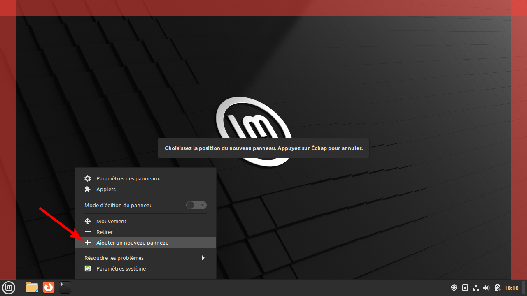Open the Files folder launcher in panel
The image size is (527, 296).
tap(32, 287)
